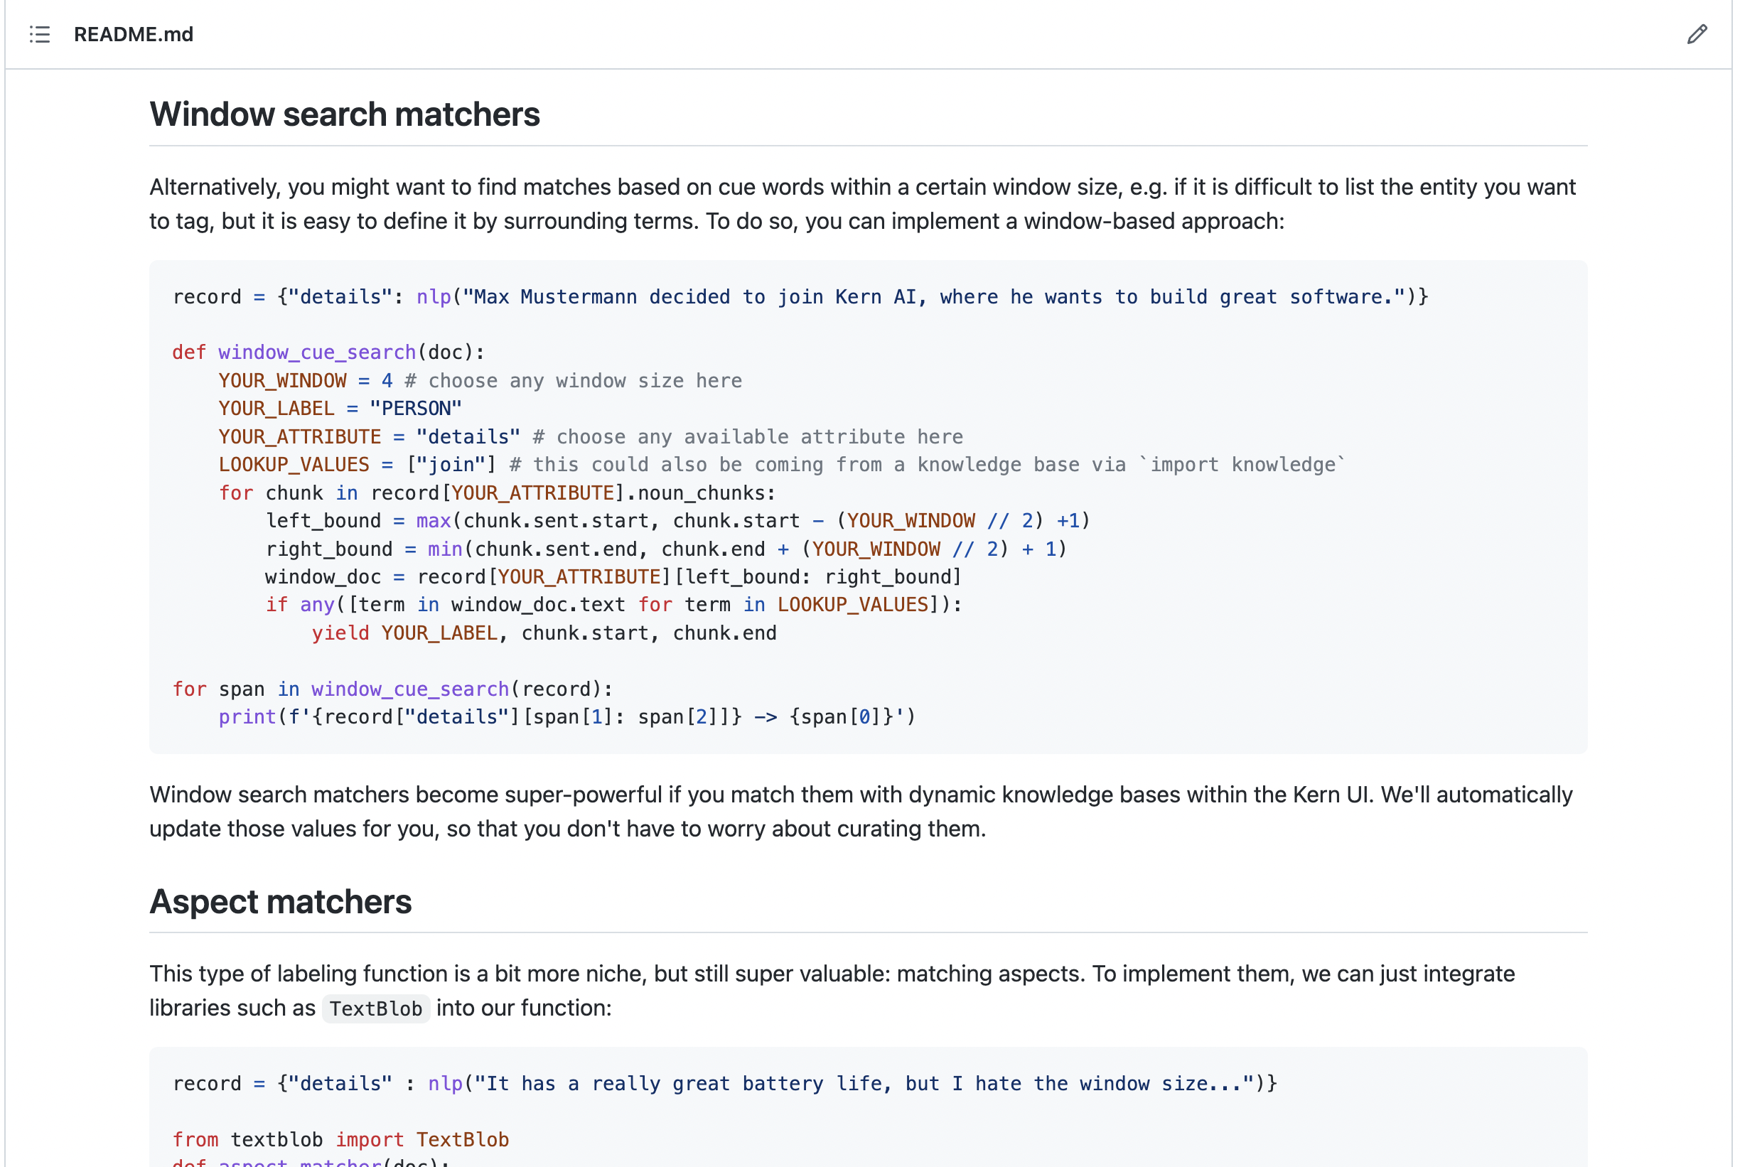Click the battery life record code line
This screenshot has height=1167, width=1740.
click(x=725, y=1084)
